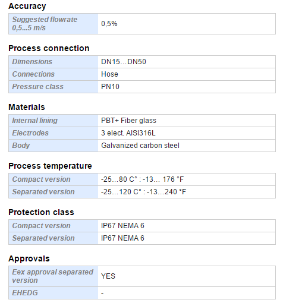Select the PBT+ Fiber glass lining value
The image size is (283, 306).
[128, 121]
